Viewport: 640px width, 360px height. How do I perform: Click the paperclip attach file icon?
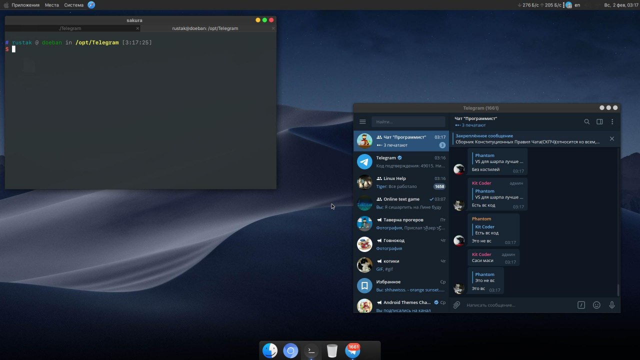coord(456,305)
